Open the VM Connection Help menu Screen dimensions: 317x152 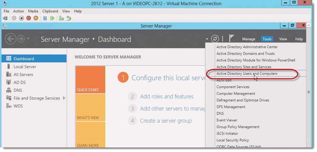tap(78, 11)
